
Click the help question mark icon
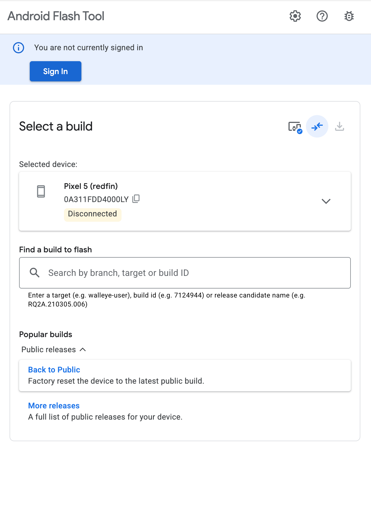click(x=322, y=16)
